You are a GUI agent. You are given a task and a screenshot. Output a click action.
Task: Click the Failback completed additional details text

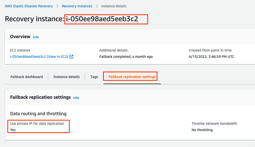click(x=125, y=57)
